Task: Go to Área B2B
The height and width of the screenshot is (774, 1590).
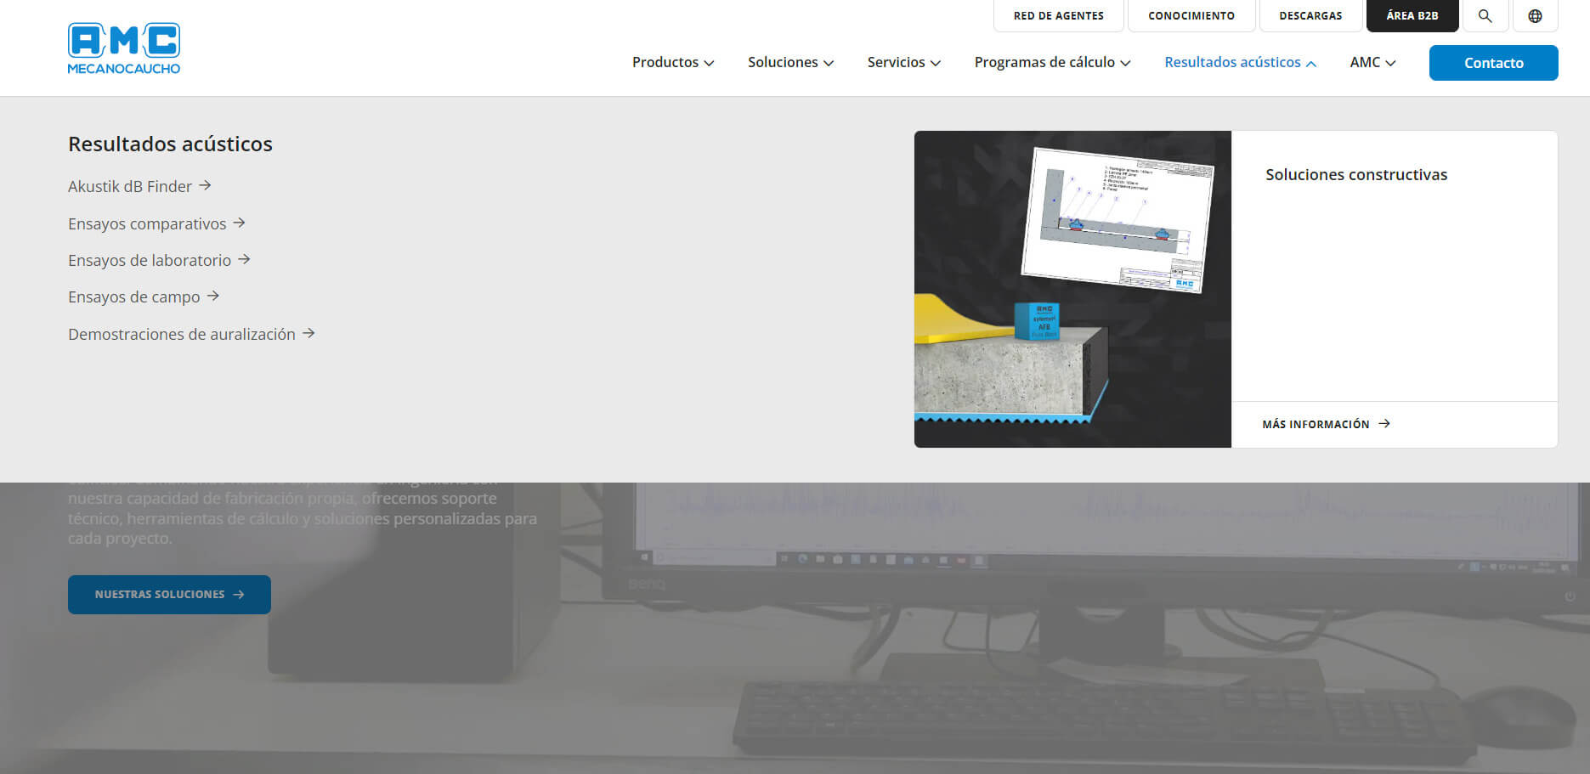Action: click(x=1412, y=16)
